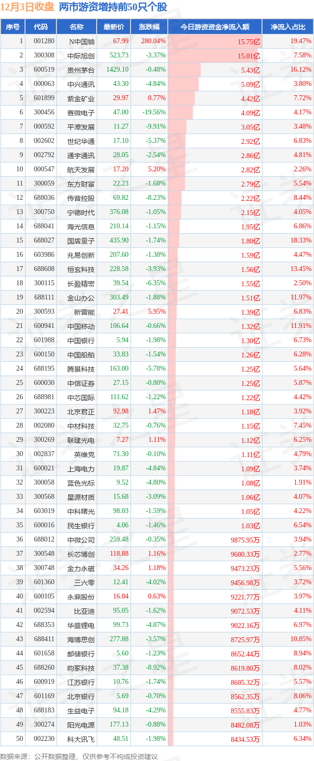Click 联建光电 price 7.27
The height and width of the screenshot is (761, 314).
[x=123, y=440]
